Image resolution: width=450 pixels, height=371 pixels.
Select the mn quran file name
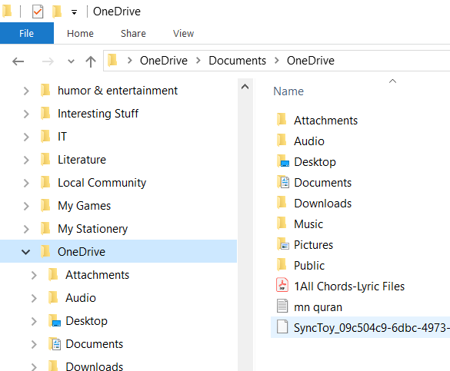coord(318,307)
